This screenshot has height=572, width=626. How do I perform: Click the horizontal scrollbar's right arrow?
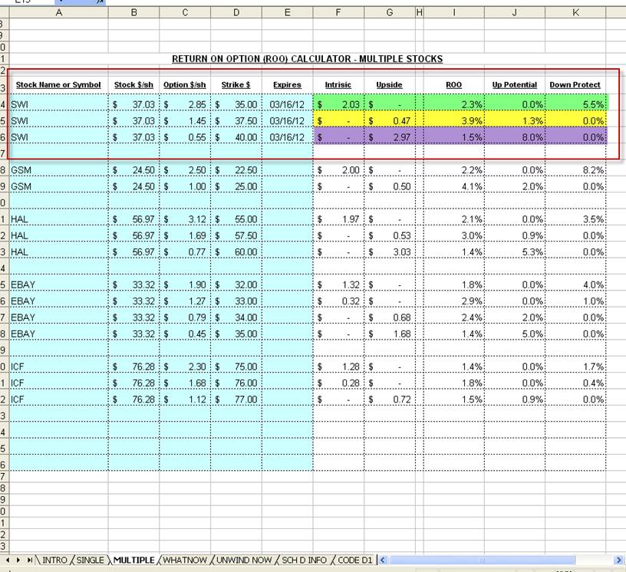[618, 560]
